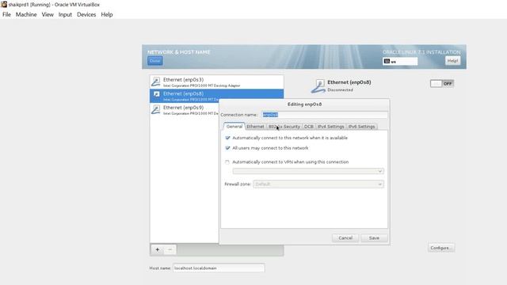Screen dimensions: 507x285
Task: Open the Devices menu
Action: point(86,14)
